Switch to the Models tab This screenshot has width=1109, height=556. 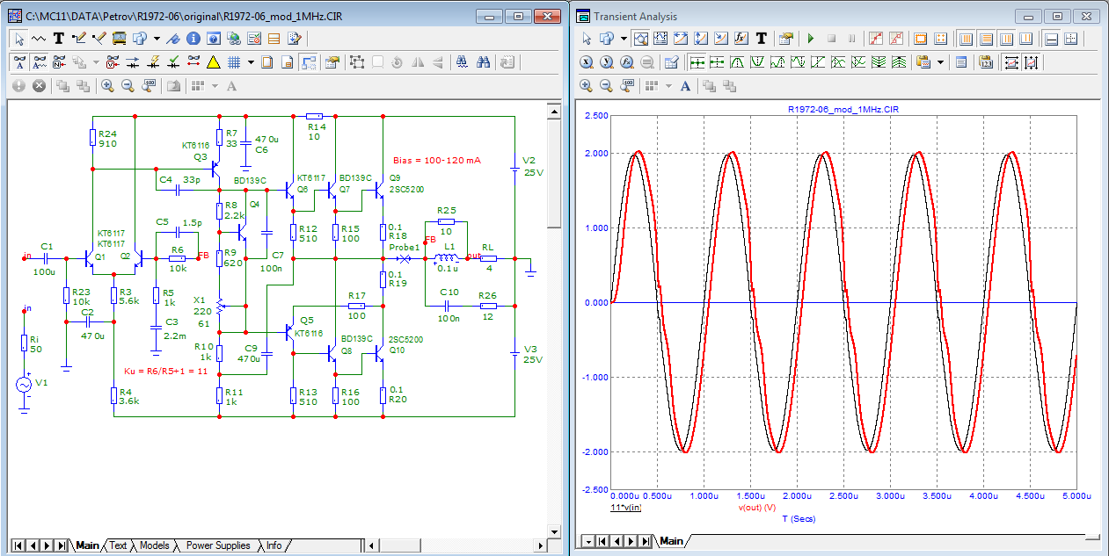click(x=155, y=545)
